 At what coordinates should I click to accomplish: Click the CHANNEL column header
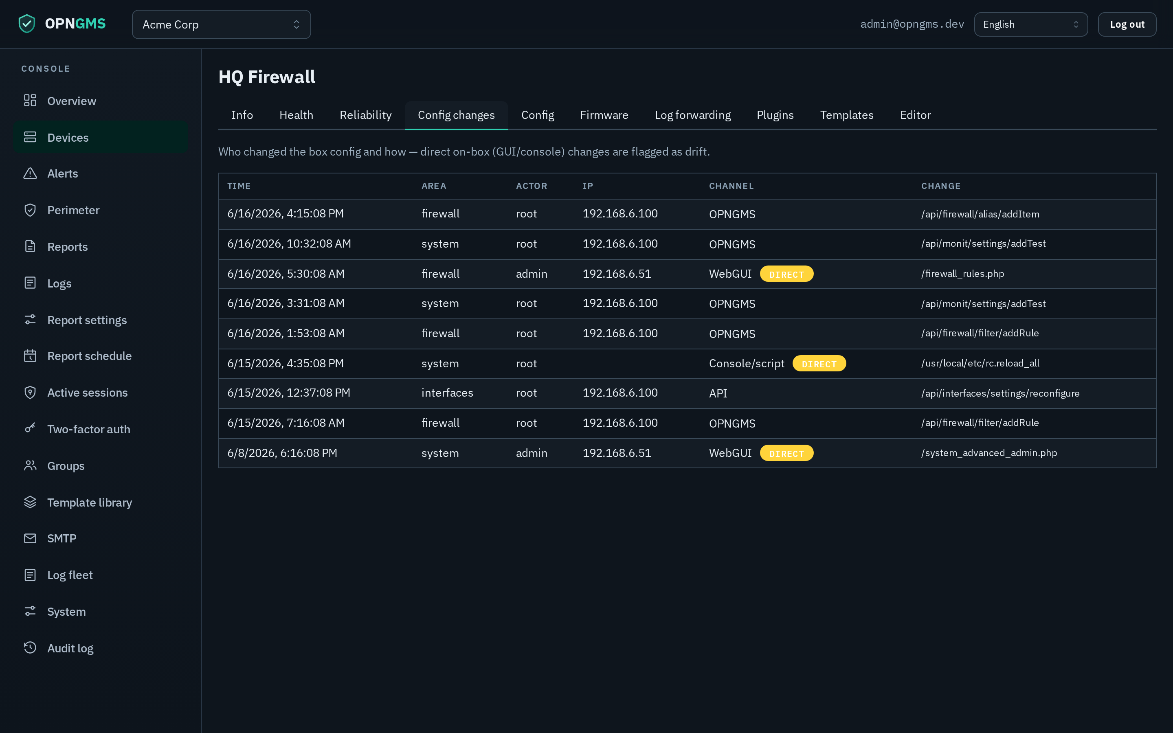(731, 186)
